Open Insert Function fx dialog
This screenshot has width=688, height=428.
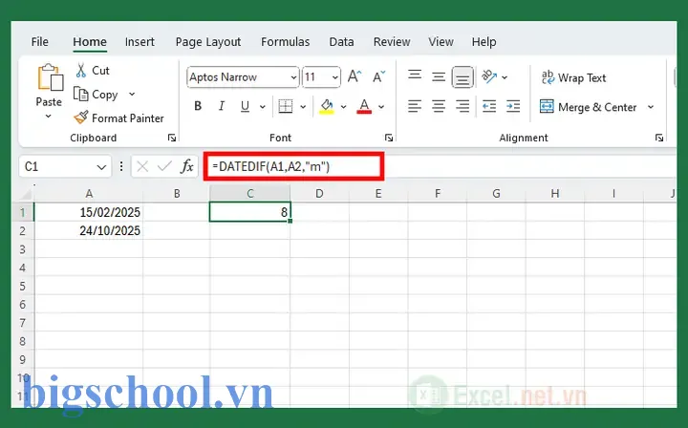[187, 166]
